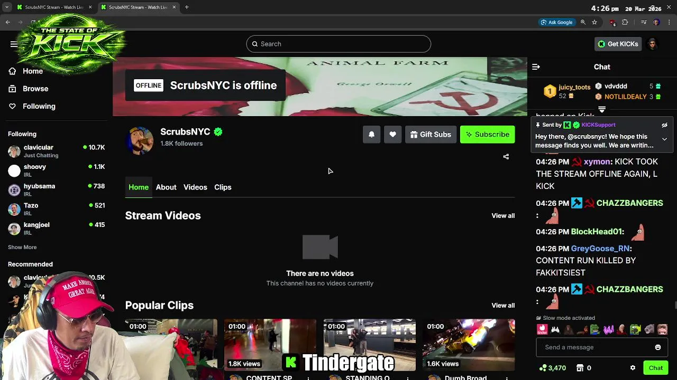Open clavicular in Following list
The image size is (677, 380).
(x=57, y=151)
